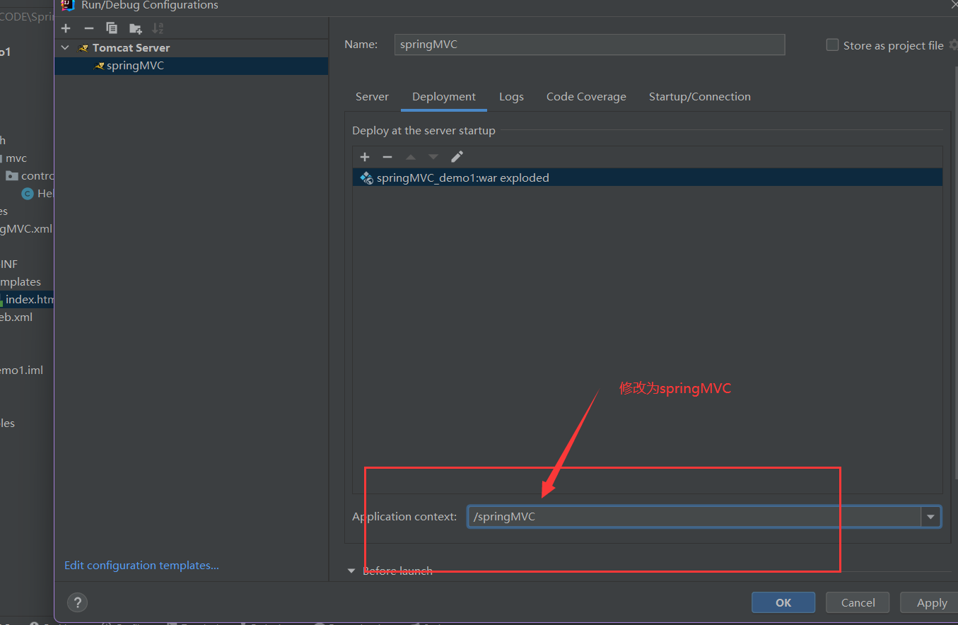The width and height of the screenshot is (958, 625).
Task: Copy the selected configuration
Action: 112,28
